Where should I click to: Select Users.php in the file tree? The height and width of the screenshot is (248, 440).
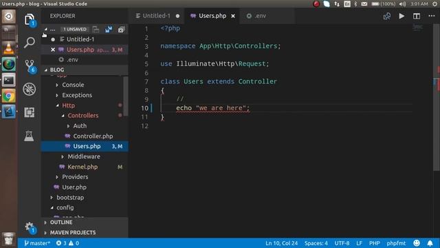[85, 146]
